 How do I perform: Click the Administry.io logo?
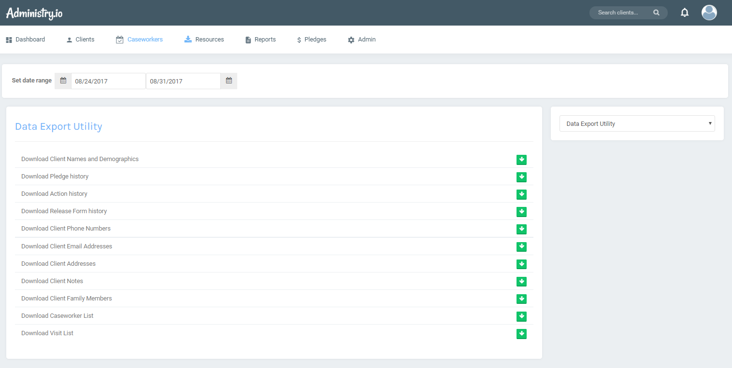pos(34,13)
